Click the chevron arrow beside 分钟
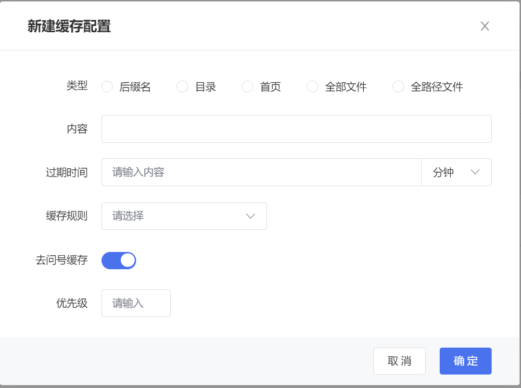 coord(475,172)
